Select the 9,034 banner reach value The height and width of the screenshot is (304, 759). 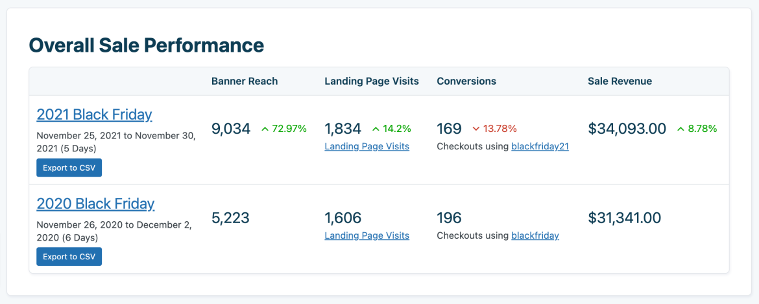[231, 129]
